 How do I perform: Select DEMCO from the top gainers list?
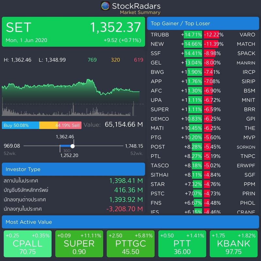click(160, 119)
